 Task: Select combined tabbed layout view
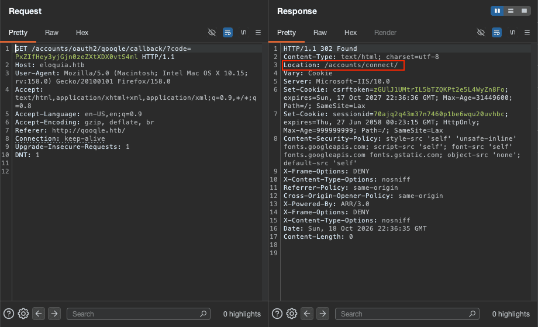click(x=524, y=11)
